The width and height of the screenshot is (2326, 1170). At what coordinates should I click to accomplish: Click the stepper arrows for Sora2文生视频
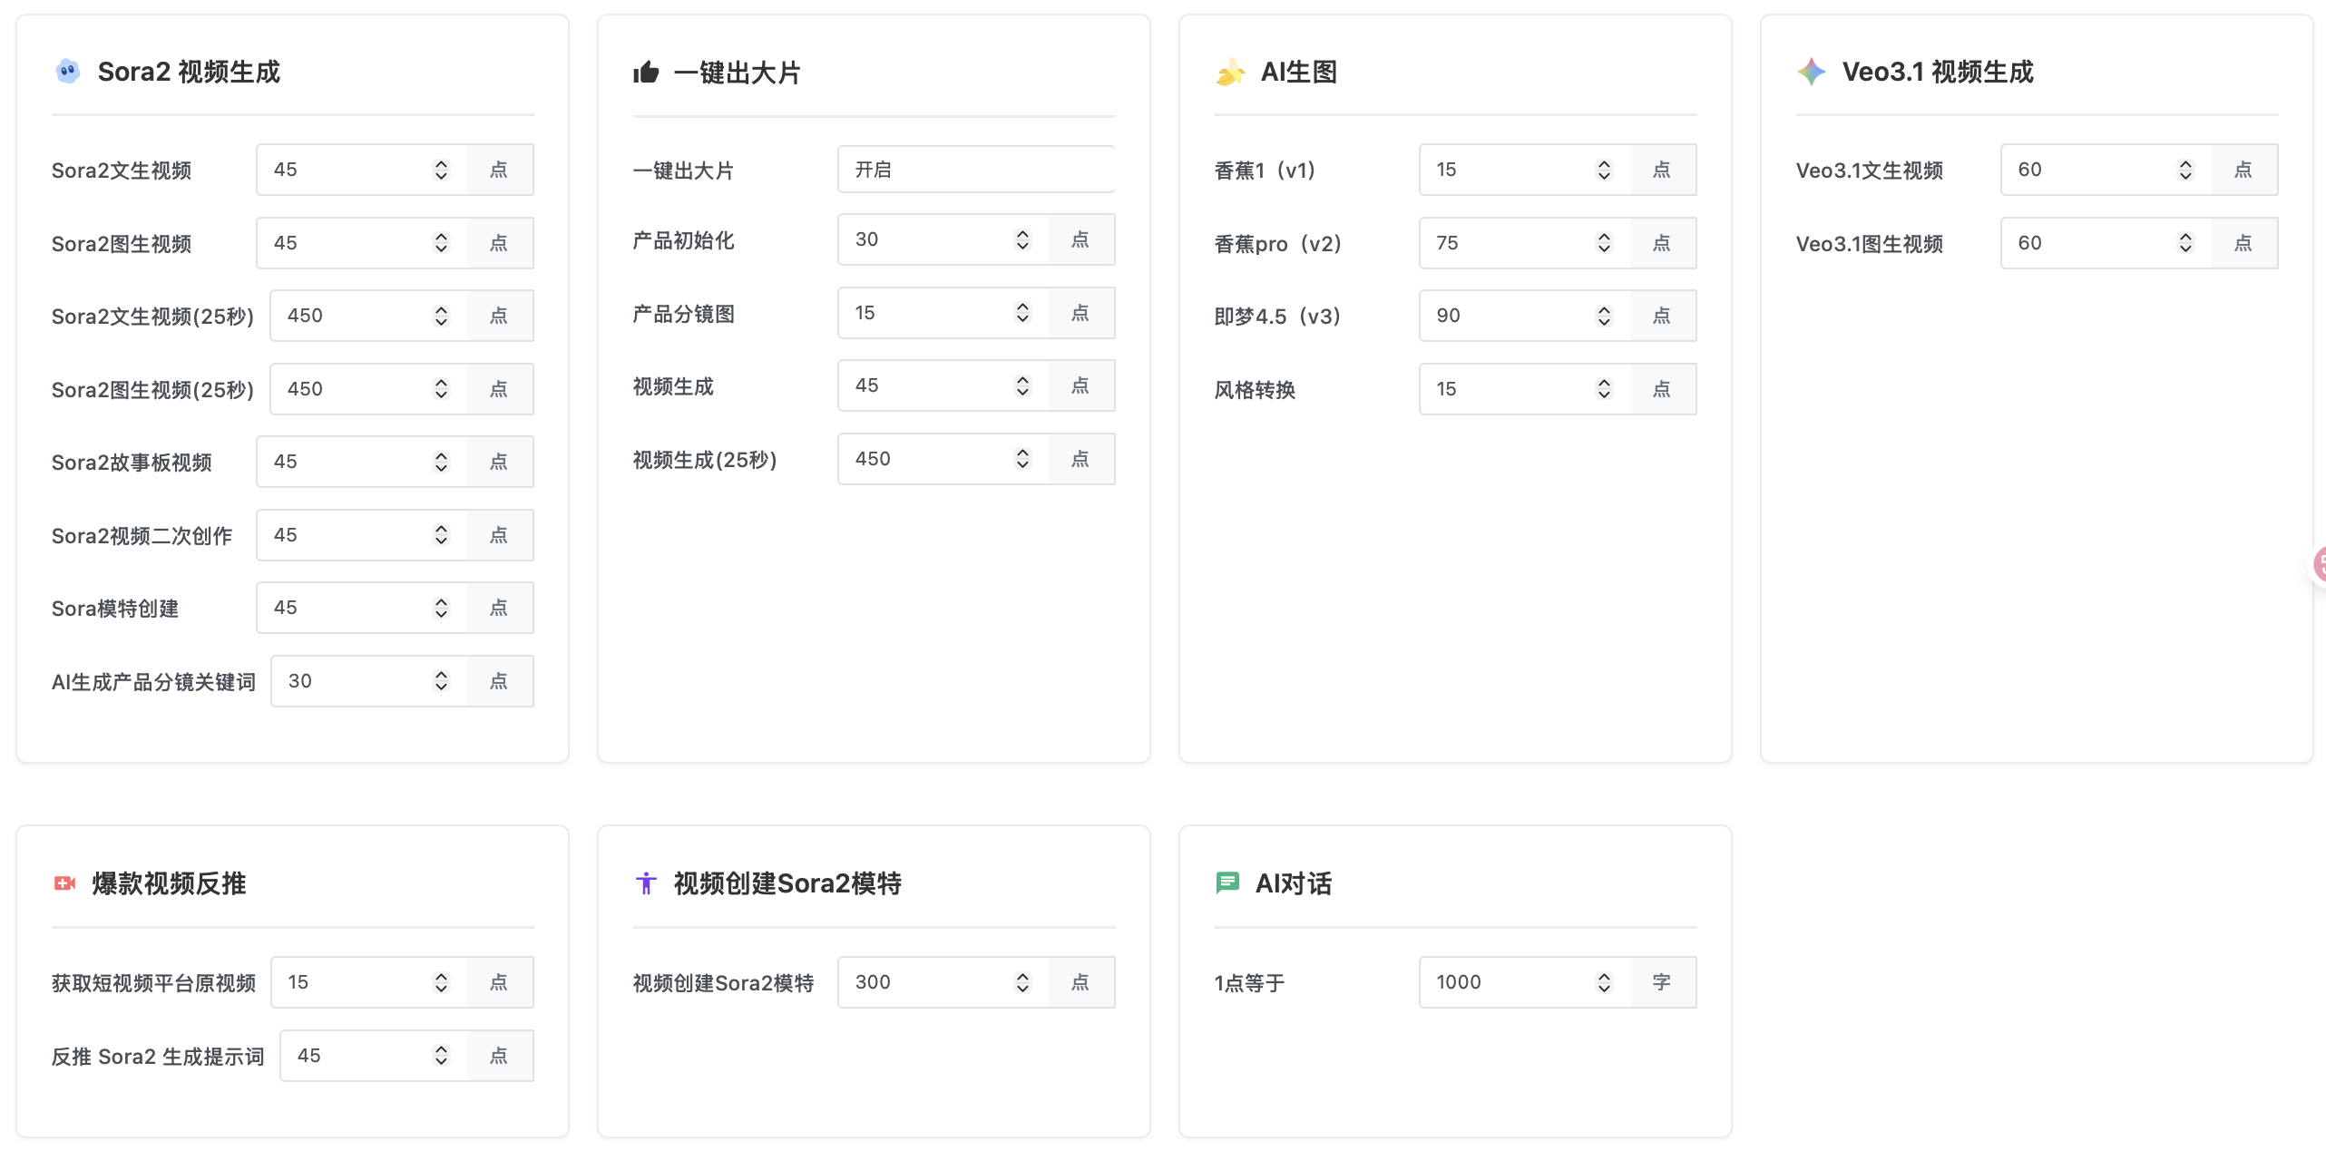coord(441,170)
